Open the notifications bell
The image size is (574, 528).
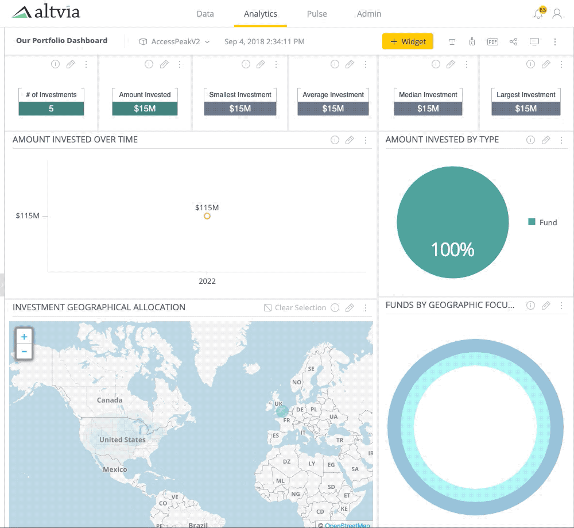(x=538, y=14)
